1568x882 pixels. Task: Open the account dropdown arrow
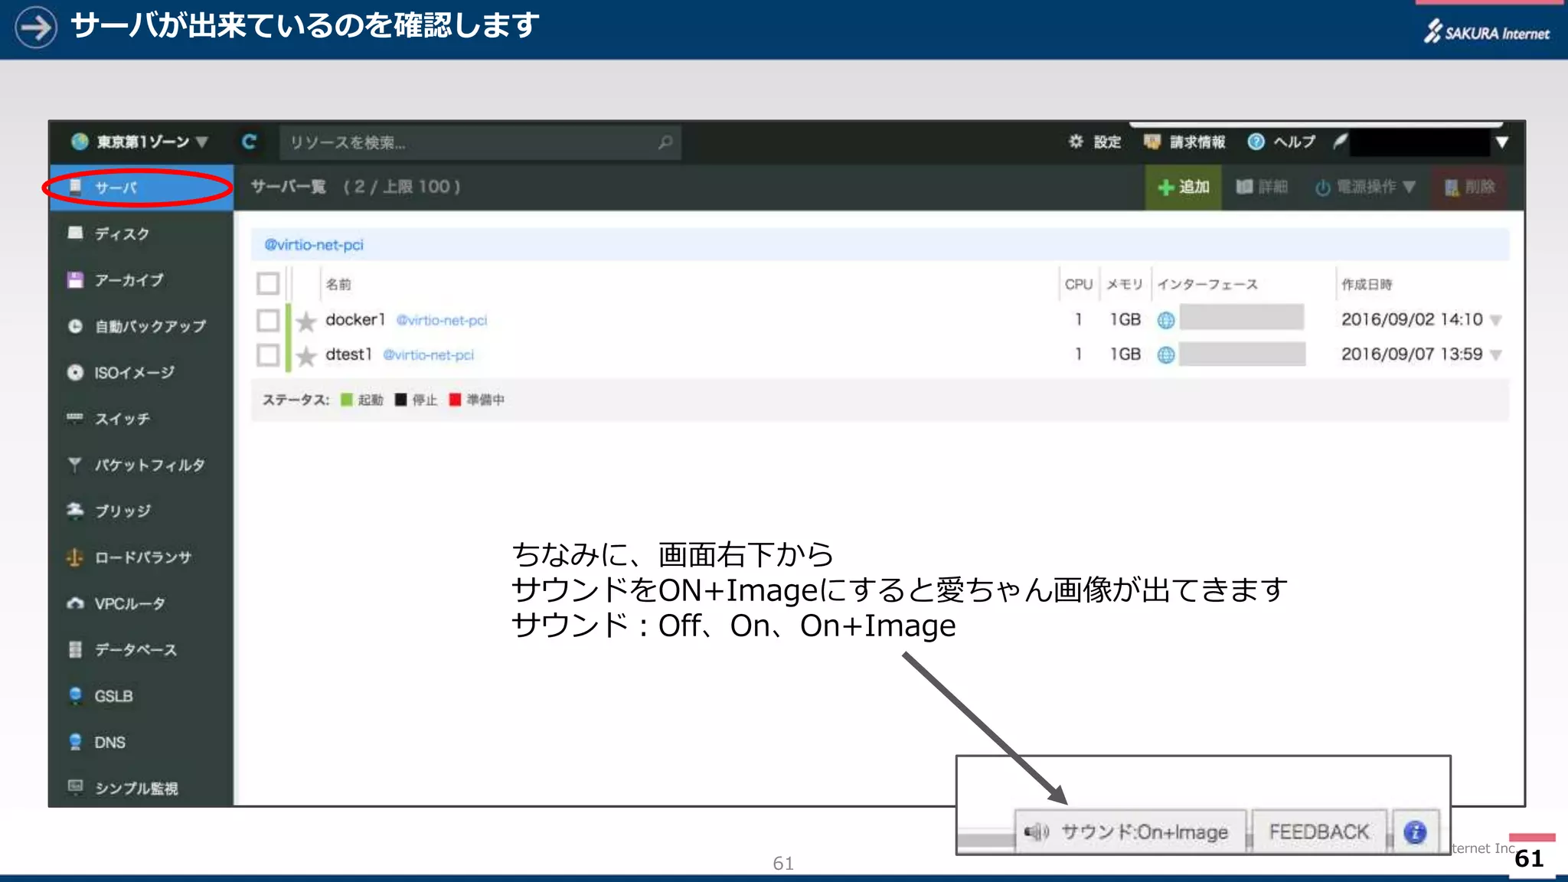coord(1502,142)
